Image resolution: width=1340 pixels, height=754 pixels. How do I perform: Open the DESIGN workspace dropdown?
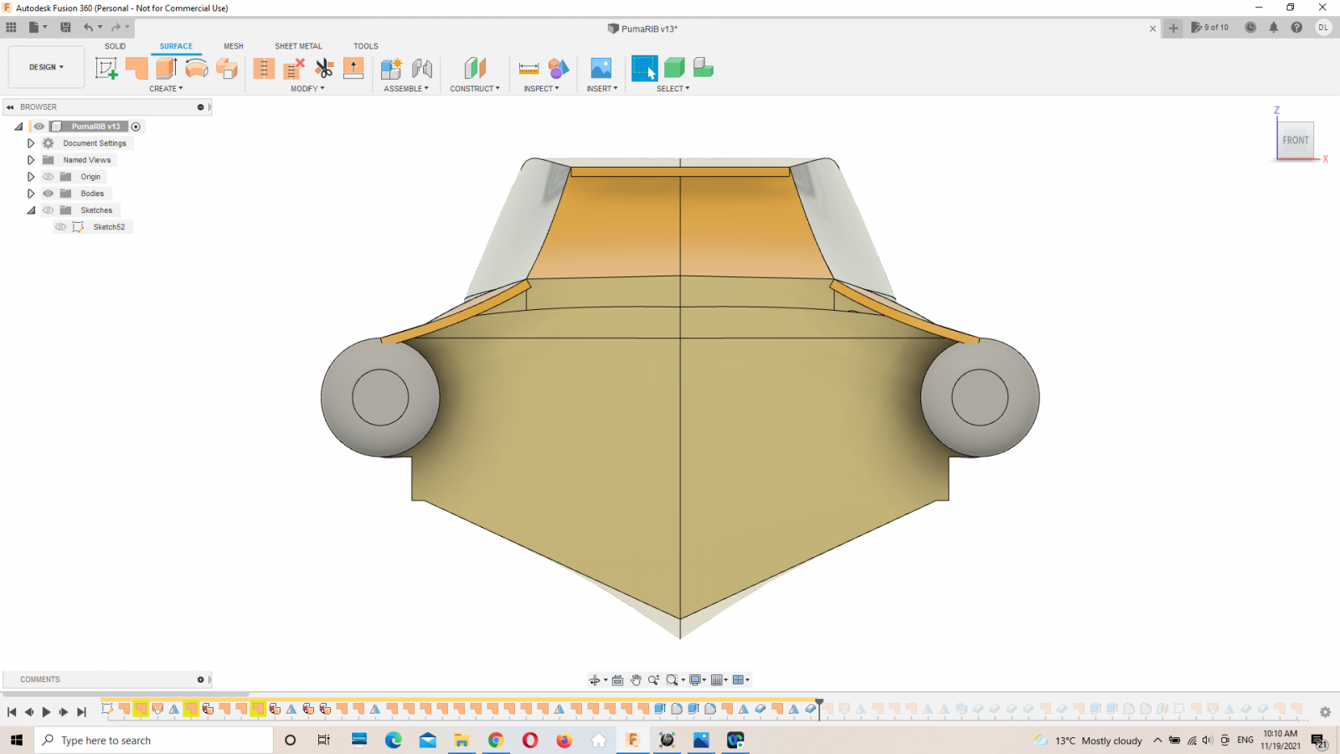click(x=46, y=67)
